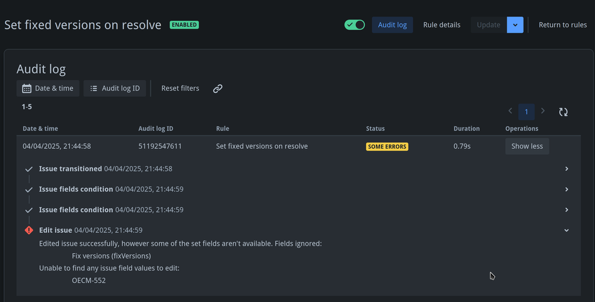
Task: Click the list icon in Audit log ID filter
Action: [x=94, y=89]
